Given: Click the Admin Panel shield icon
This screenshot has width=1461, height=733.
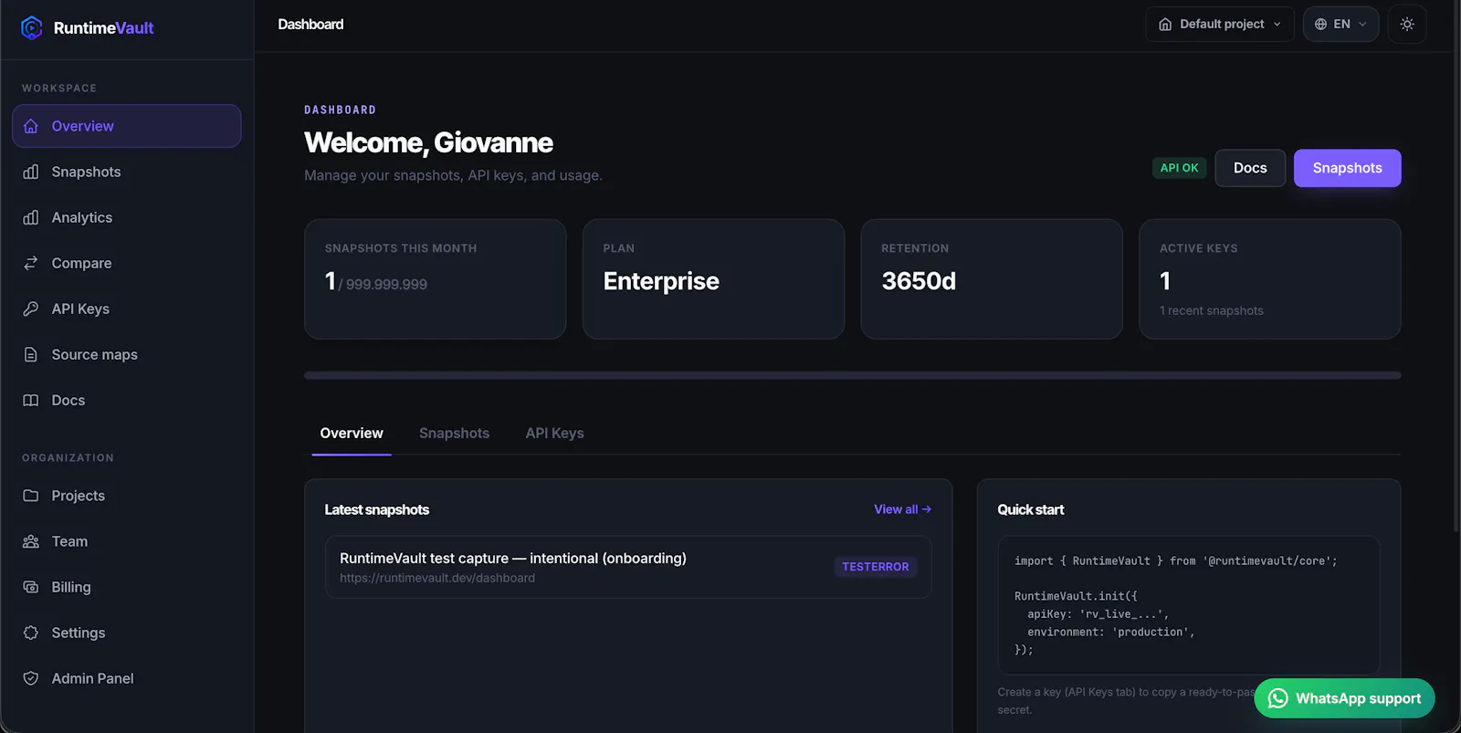Looking at the screenshot, I should coord(31,678).
